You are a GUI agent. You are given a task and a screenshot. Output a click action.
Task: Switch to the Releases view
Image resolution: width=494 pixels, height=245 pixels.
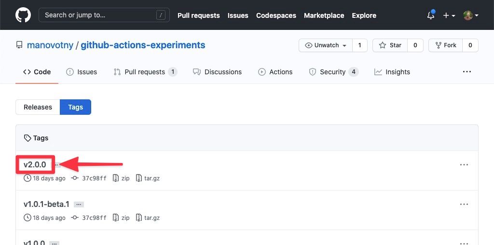click(x=38, y=107)
